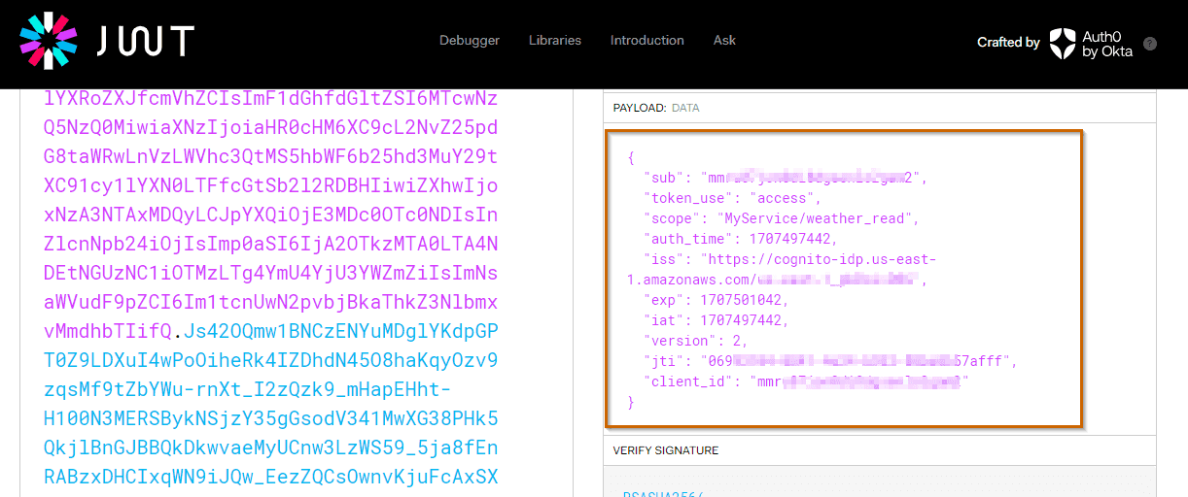Go to the Libraries section
The height and width of the screenshot is (497, 1188).
pyautogui.click(x=555, y=41)
